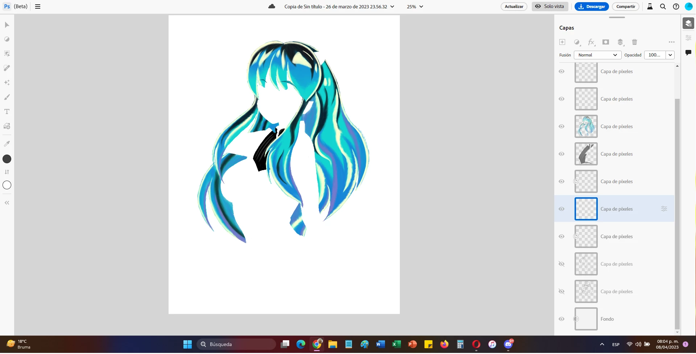Select the Fondo layer
Screen dimensions: 696x354
click(x=614, y=319)
